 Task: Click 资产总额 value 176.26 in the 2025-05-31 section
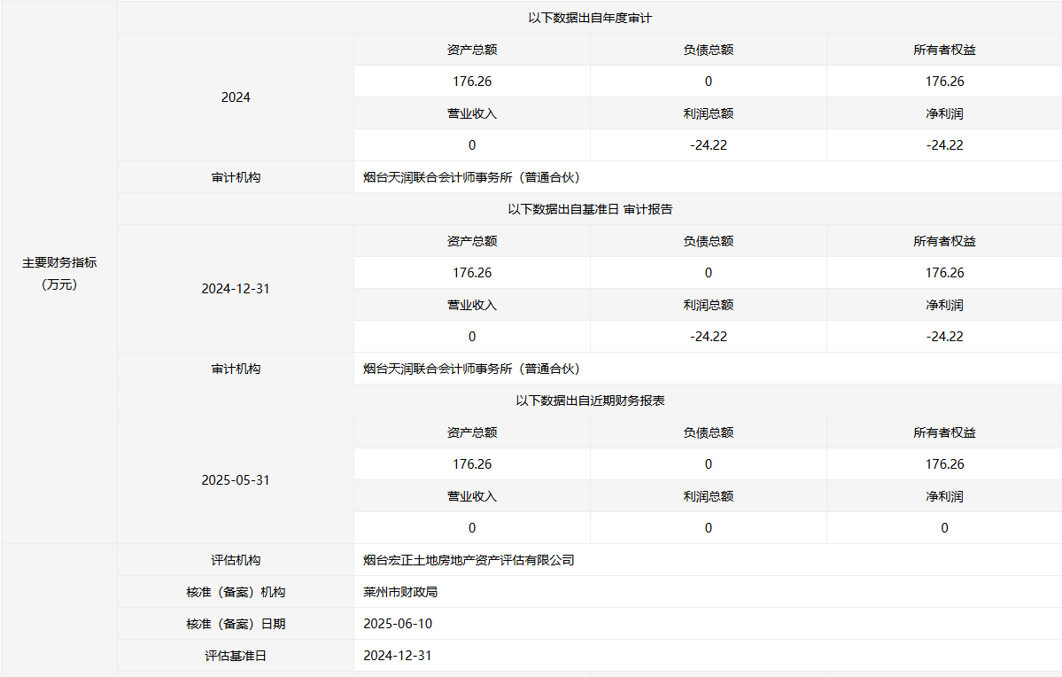(472, 464)
